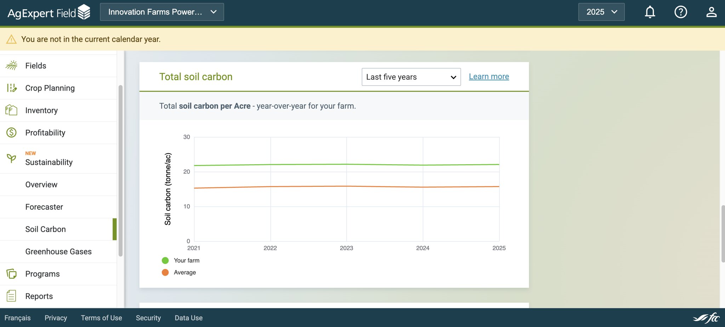
Task: Go to the Greenhouse Gases section
Action: [x=58, y=252]
